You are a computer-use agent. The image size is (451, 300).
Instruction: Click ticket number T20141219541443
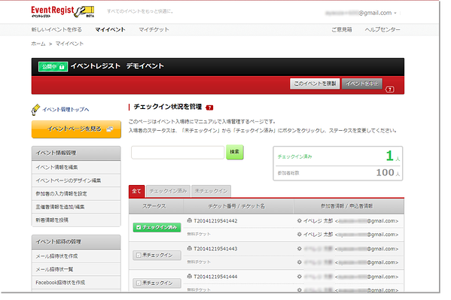point(215,249)
